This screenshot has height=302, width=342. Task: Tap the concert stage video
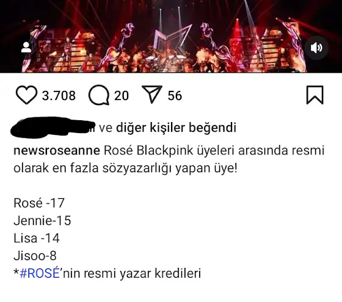coord(171,36)
